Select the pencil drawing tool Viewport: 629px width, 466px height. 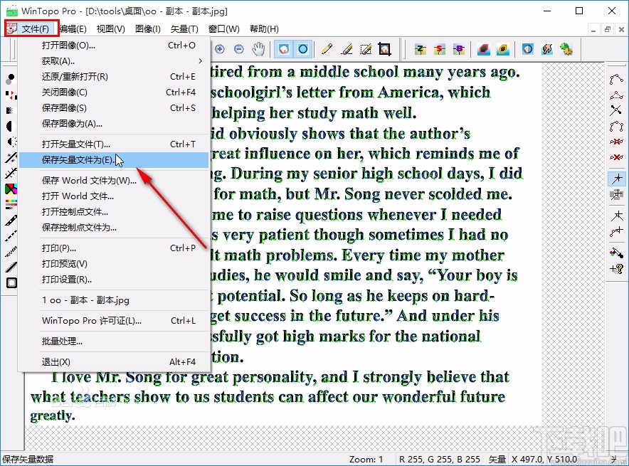click(327, 49)
